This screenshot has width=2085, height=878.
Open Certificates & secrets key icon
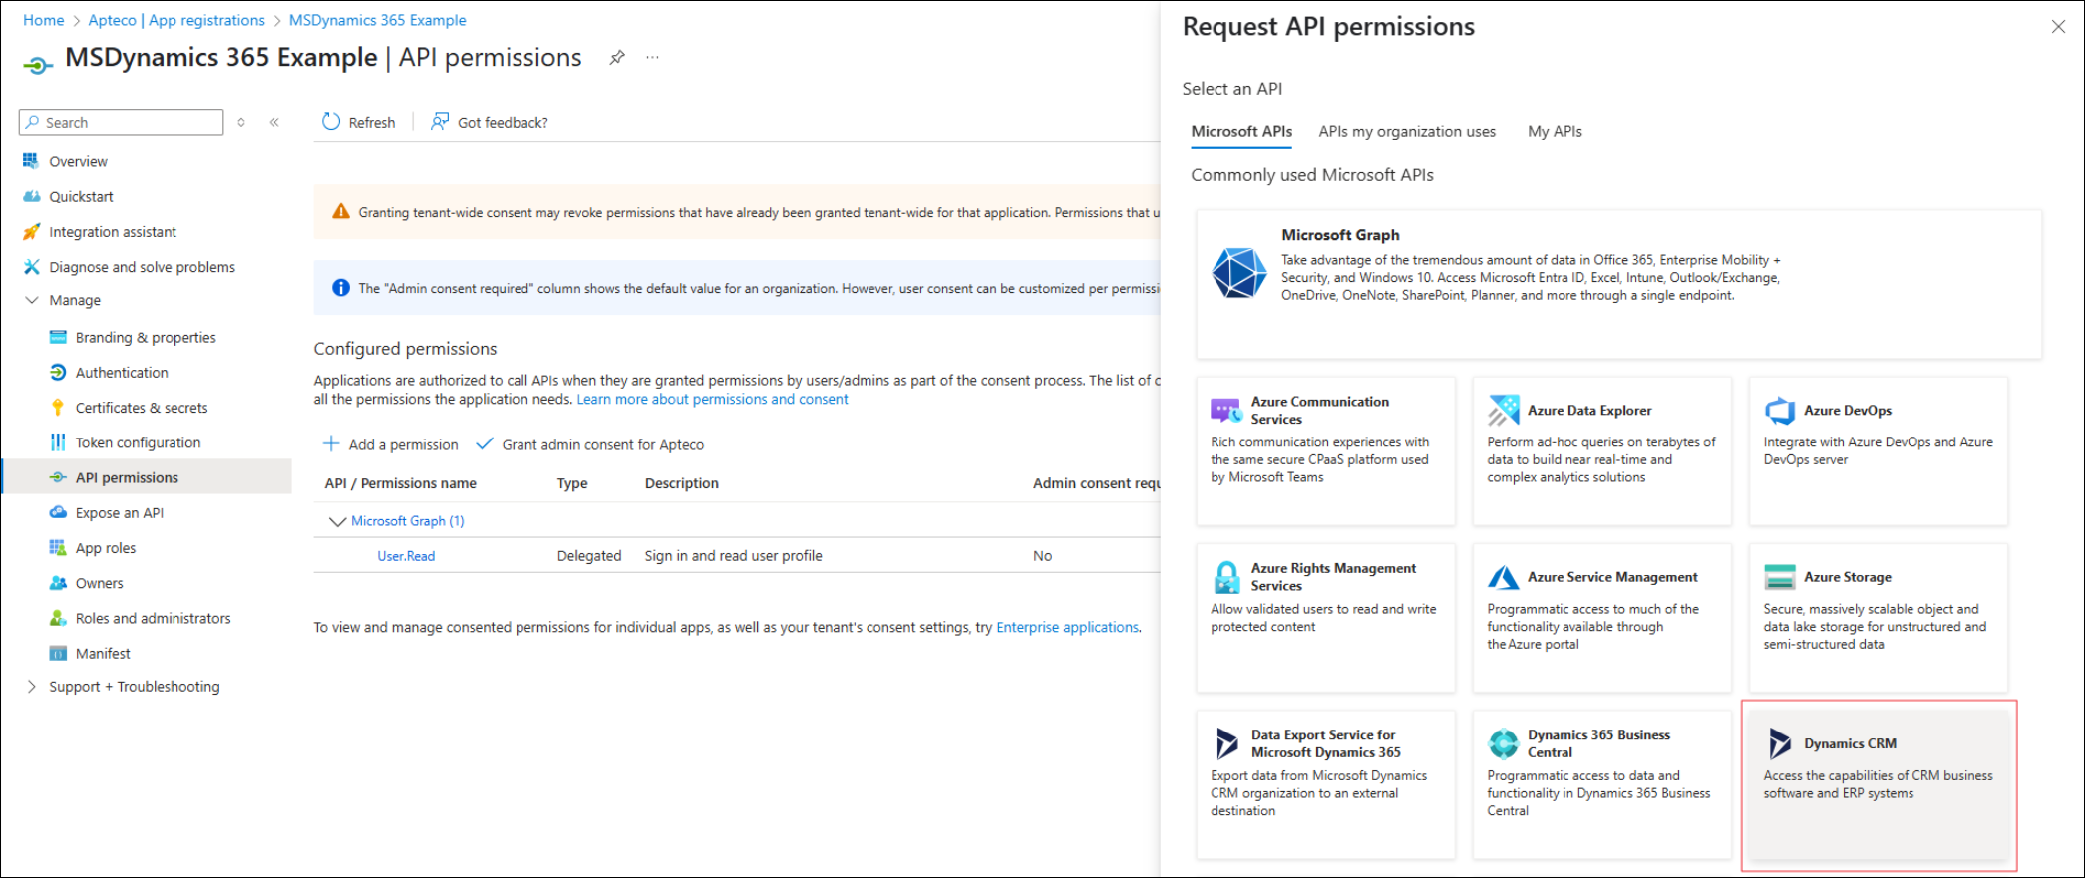pos(58,408)
